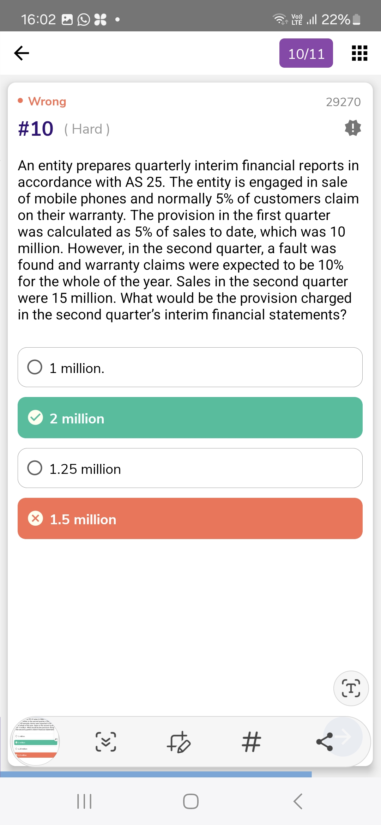Image resolution: width=381 pixels, height=825 pixels.
Task: Open the 10/11 question counter button
Action: click(306, 53)
